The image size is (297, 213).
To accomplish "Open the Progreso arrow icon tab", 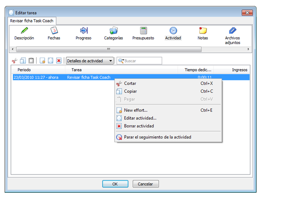I will click(83, 33).
